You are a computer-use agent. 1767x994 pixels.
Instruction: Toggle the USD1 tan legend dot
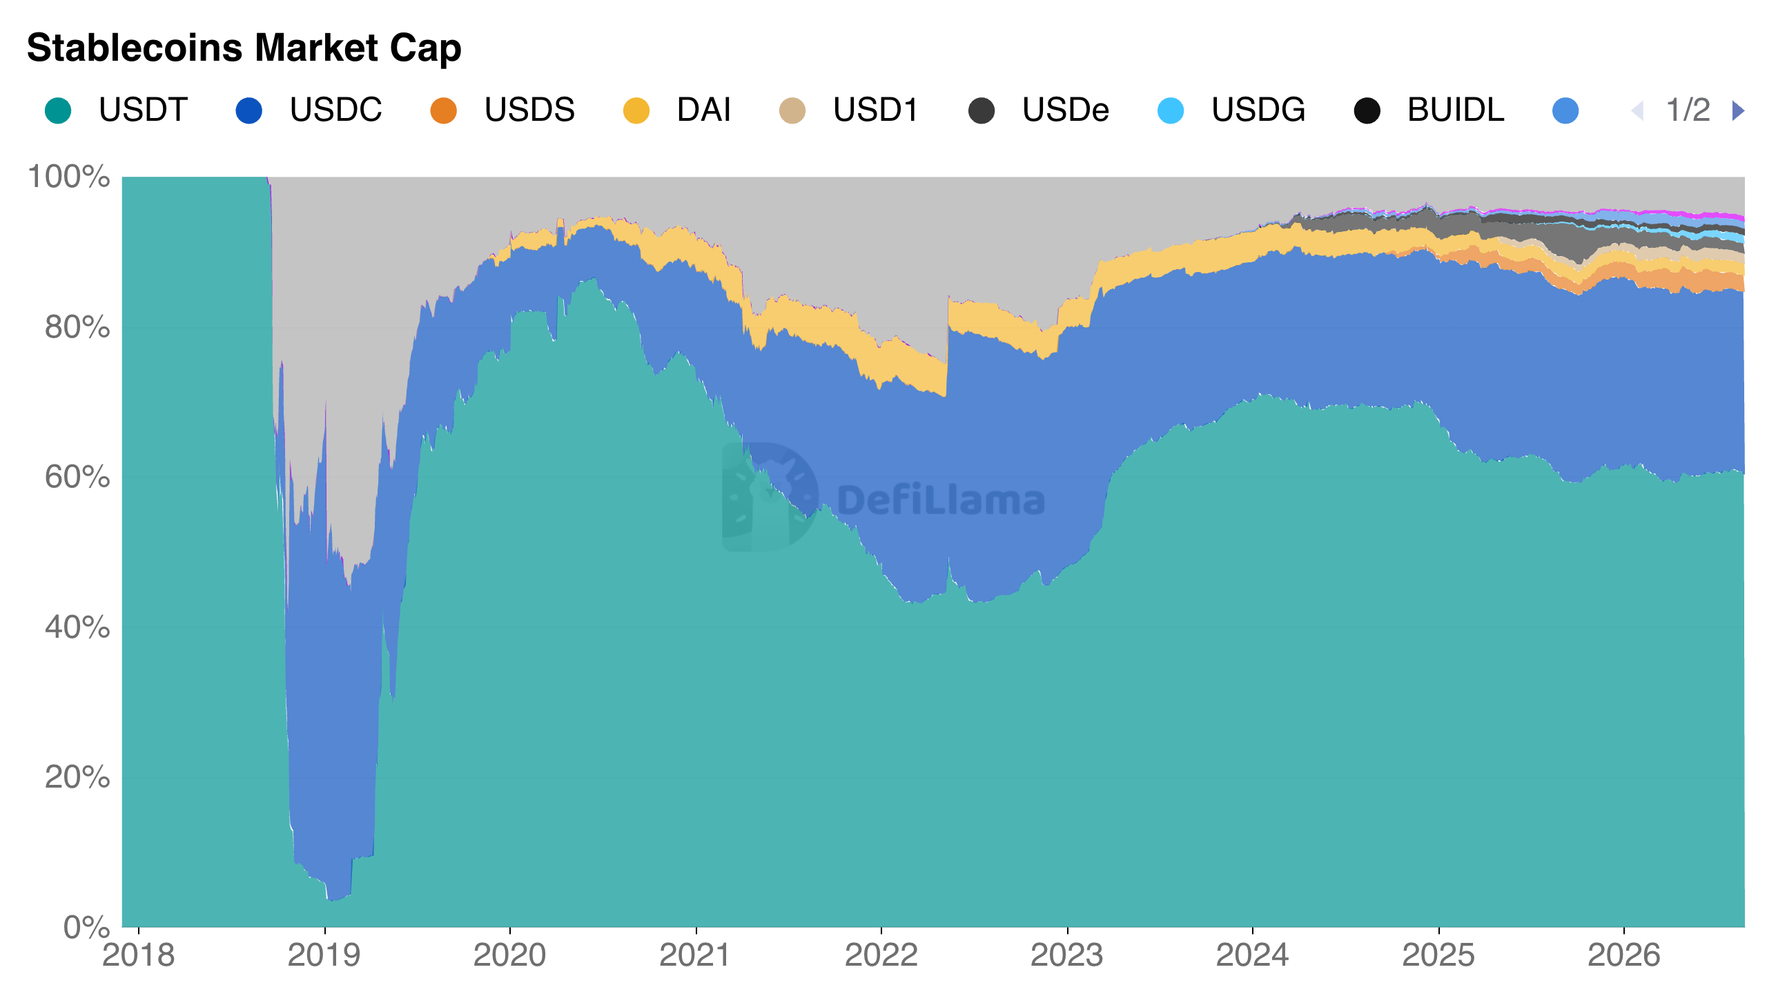[x=792, y=110]
